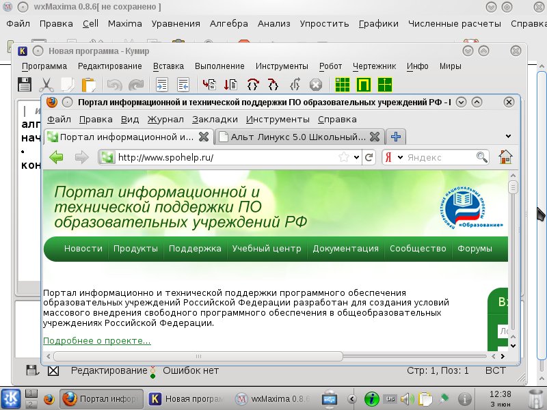Open the Yandex search engine dropdown
The image size is (547, 410).
pos(402,157)
